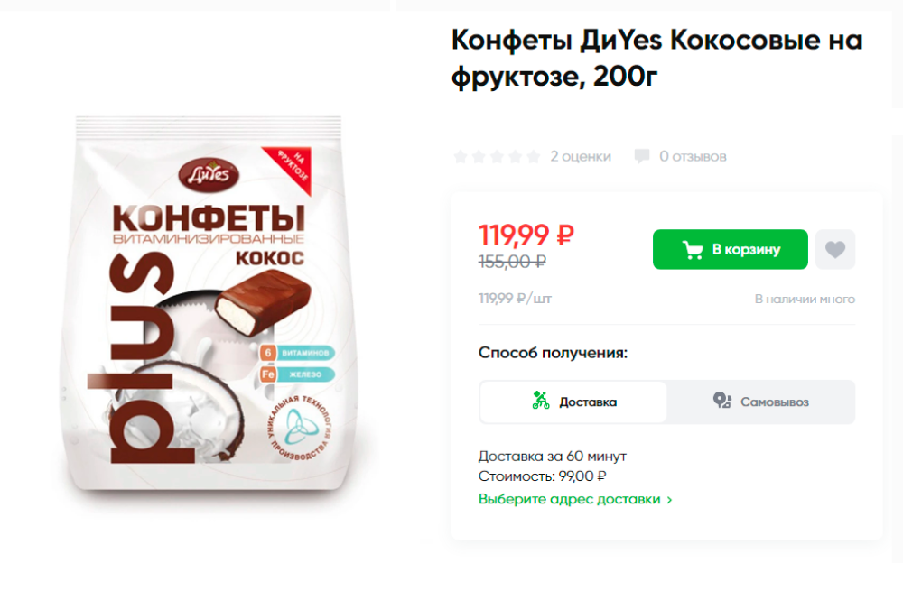903x591 pixels.
Task: Click the red price 119,99 ₽
Action: point(526,235)
